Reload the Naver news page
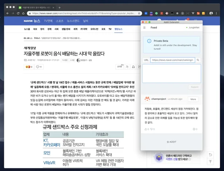This screenshot has width=224, height=171. click(18, 13)
